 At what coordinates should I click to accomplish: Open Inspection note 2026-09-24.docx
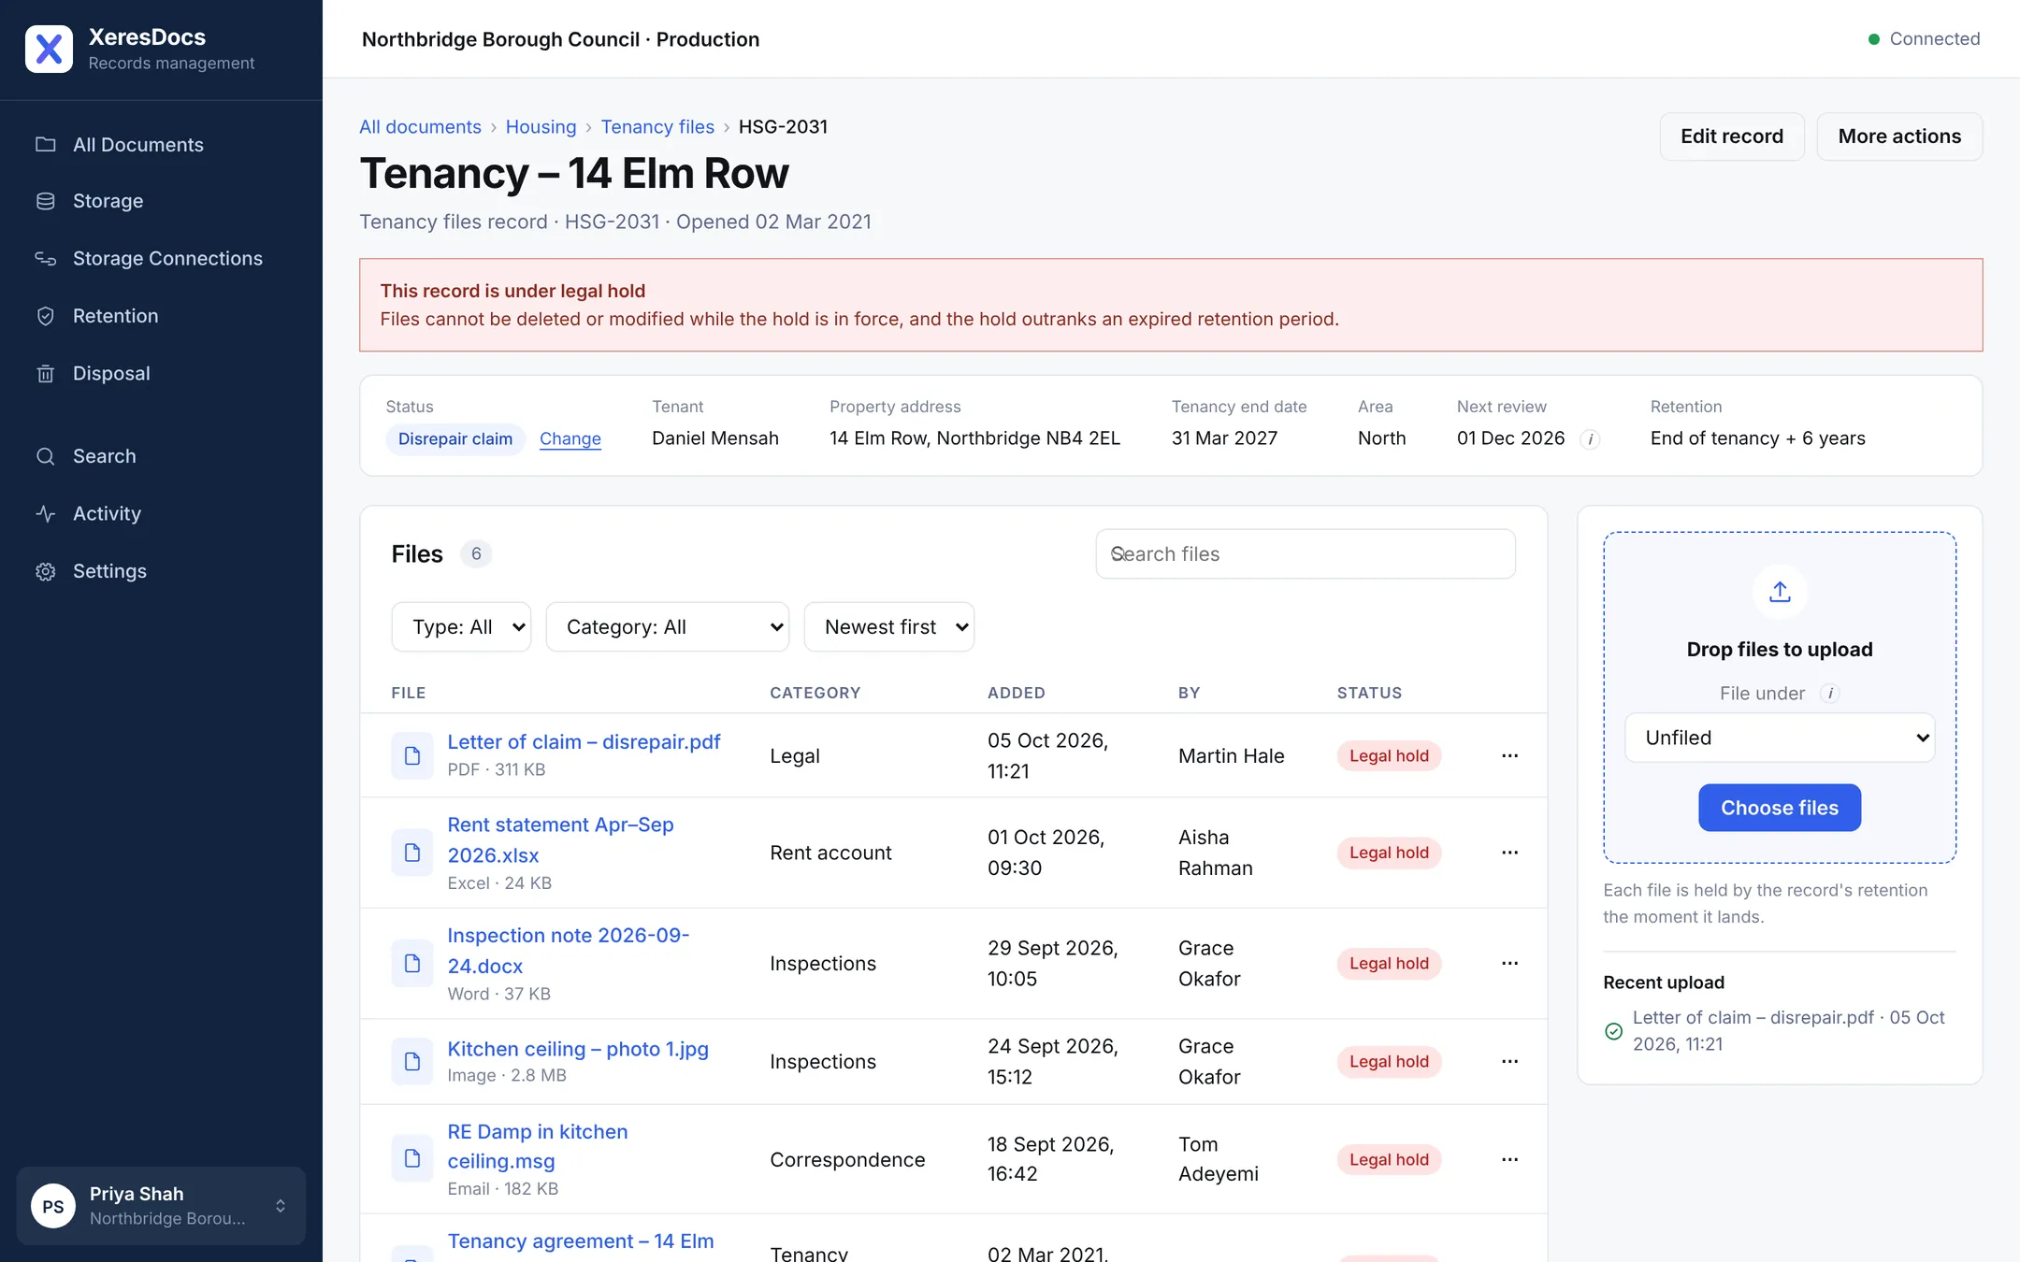tap(569, 951)
